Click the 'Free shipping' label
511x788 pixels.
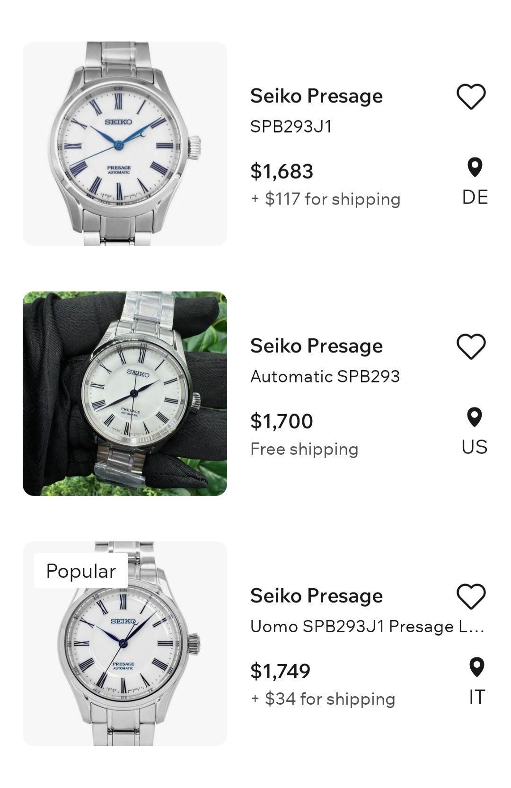click(x=304, y=449)
